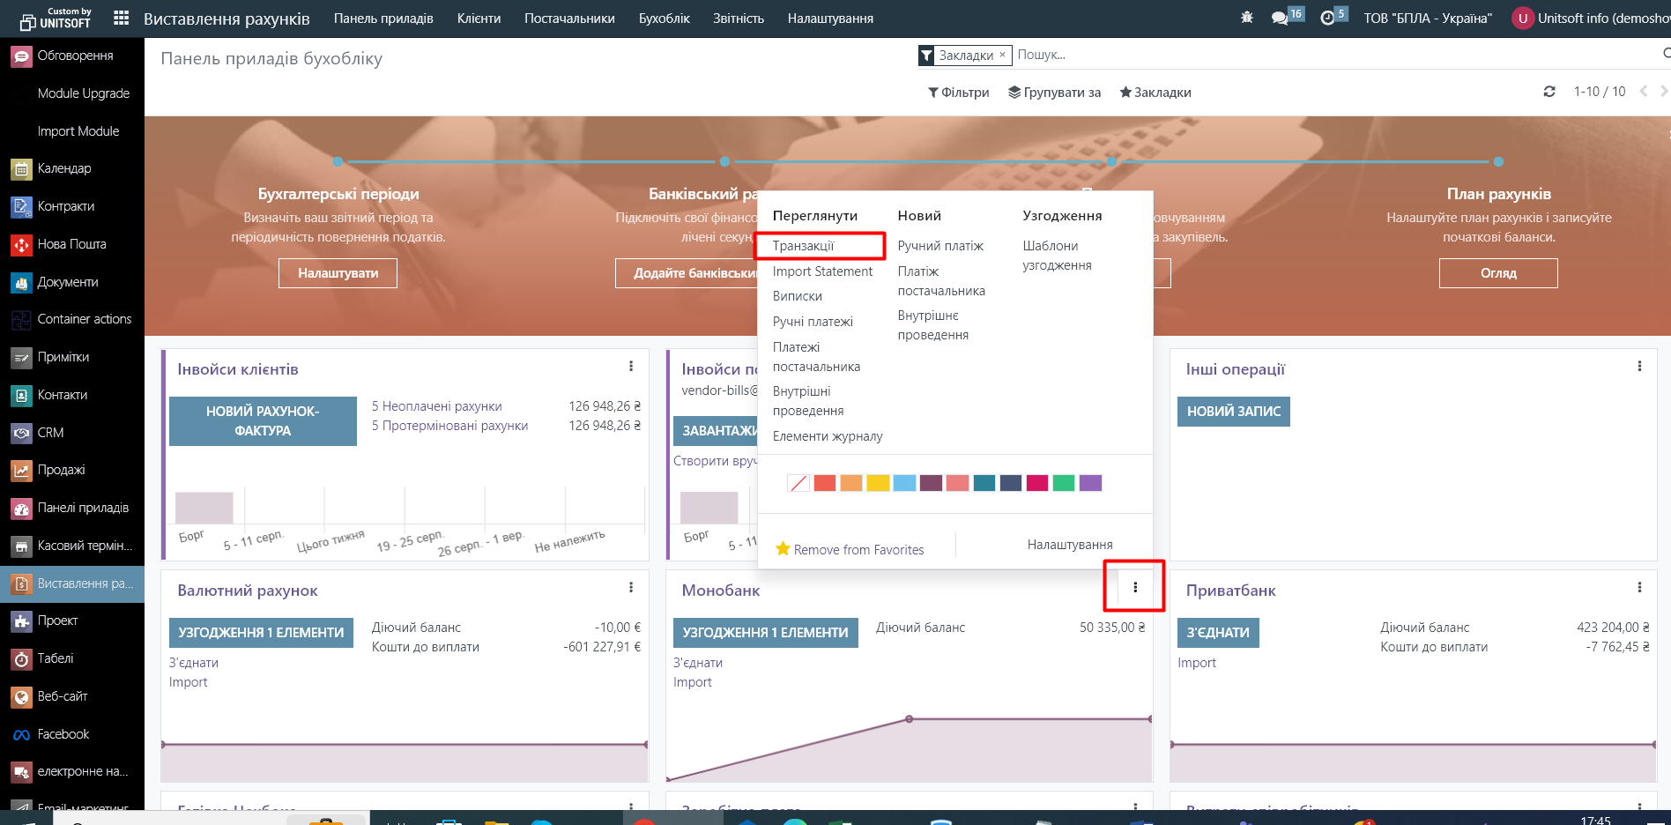Select Транзакції in the popup menu
The width and height of the screenshot is (1671, 825).
pyautogui.click(x=803, y=246)
